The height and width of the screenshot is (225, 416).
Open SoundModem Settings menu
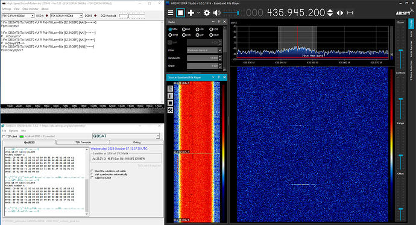[7, 9]
